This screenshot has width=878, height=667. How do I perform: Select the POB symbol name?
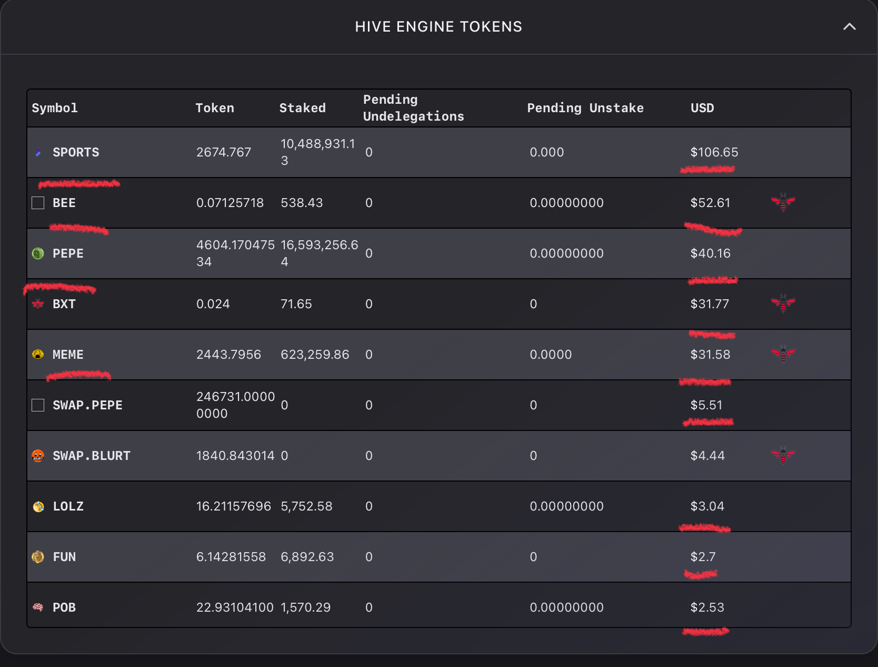click(64, 607)
